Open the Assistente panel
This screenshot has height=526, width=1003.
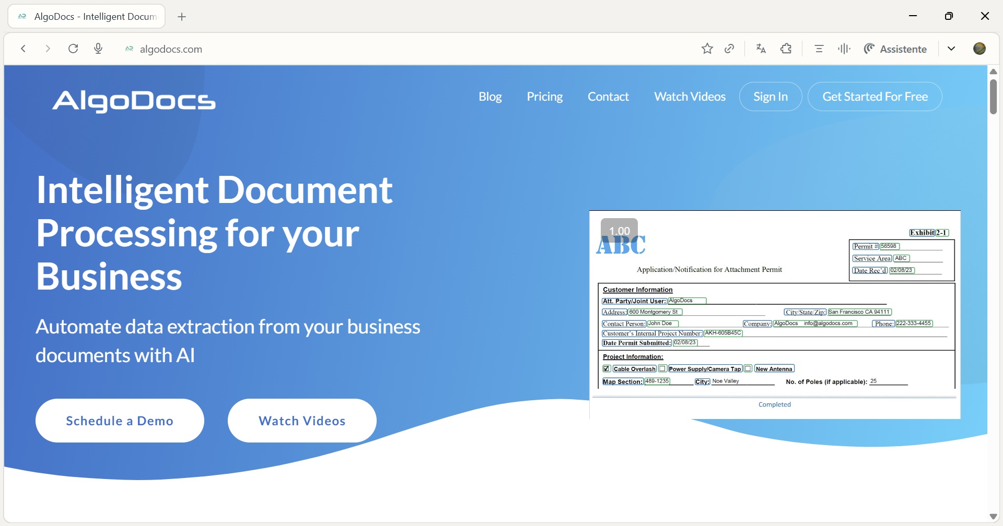(x=895, y=49)
